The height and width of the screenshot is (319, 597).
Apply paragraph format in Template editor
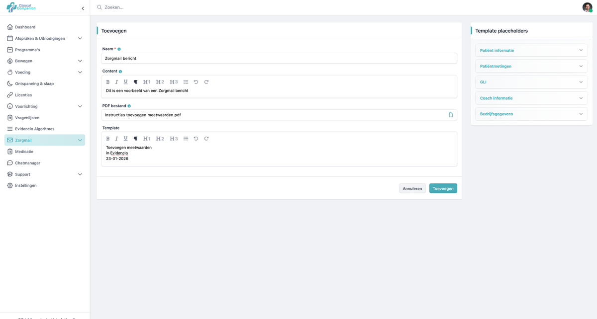(135, 139)
